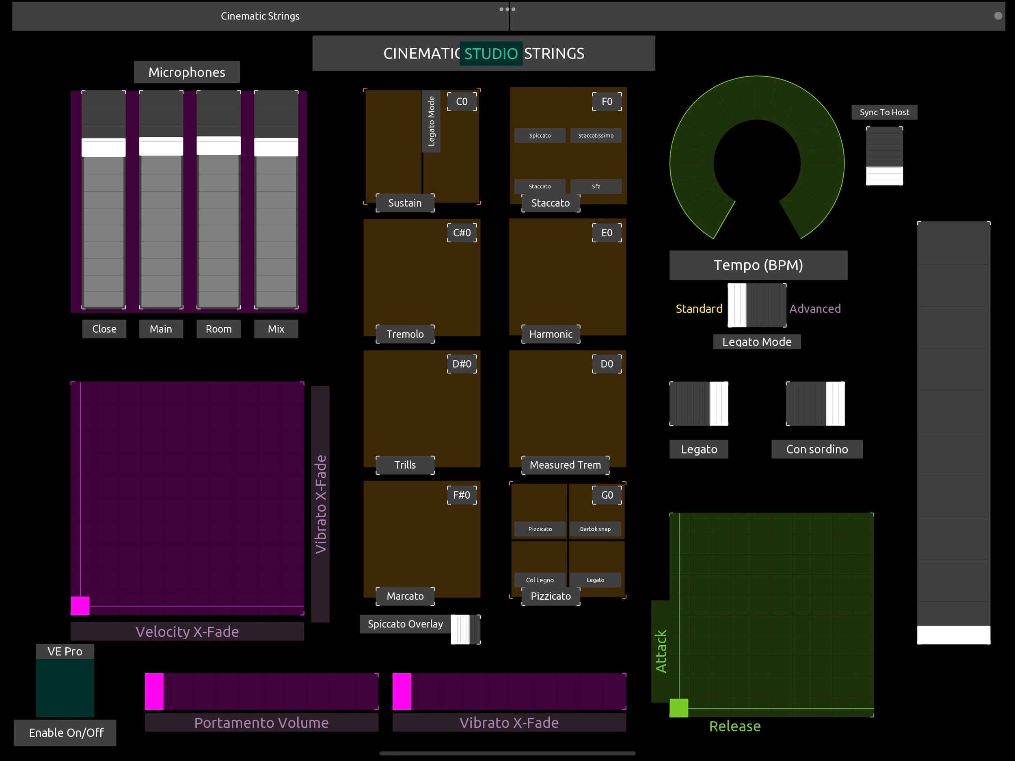Click the E0 keyswitch label
Image resolution: width=1015 pixels, height=761 pixels.
coord(607,233)
